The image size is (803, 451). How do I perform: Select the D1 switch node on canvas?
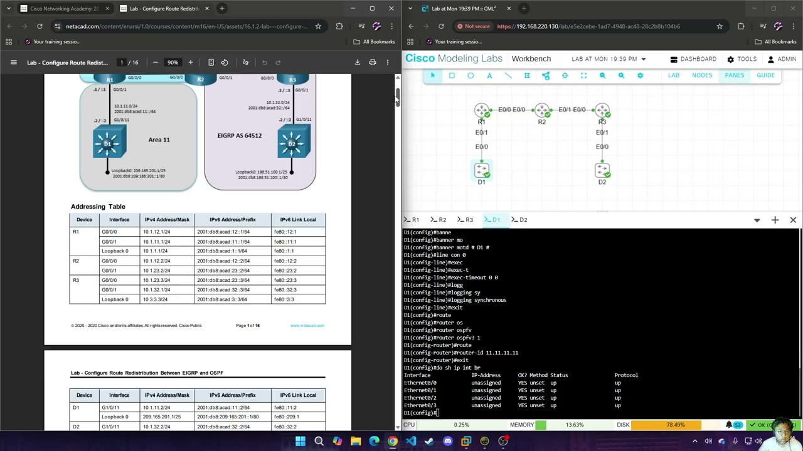coord(482,170)
